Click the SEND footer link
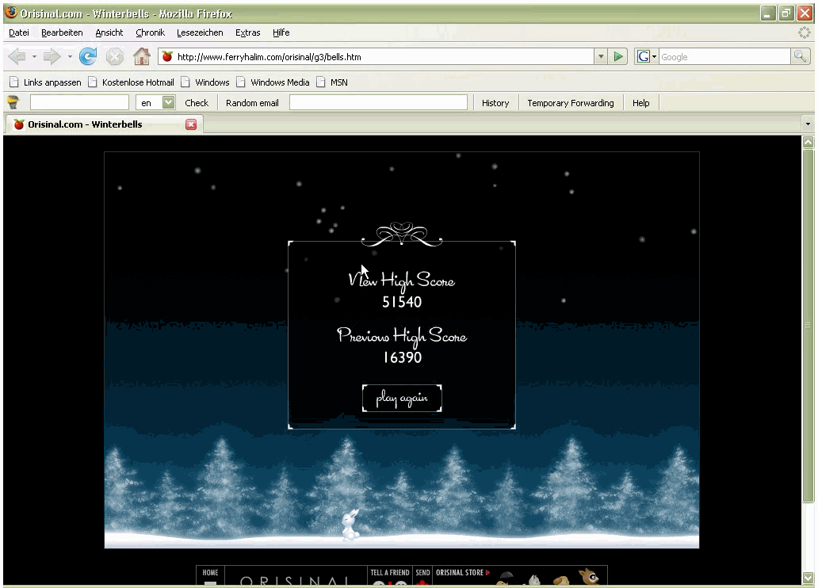This screenshot has width=818, height=588. coord(422,572)
